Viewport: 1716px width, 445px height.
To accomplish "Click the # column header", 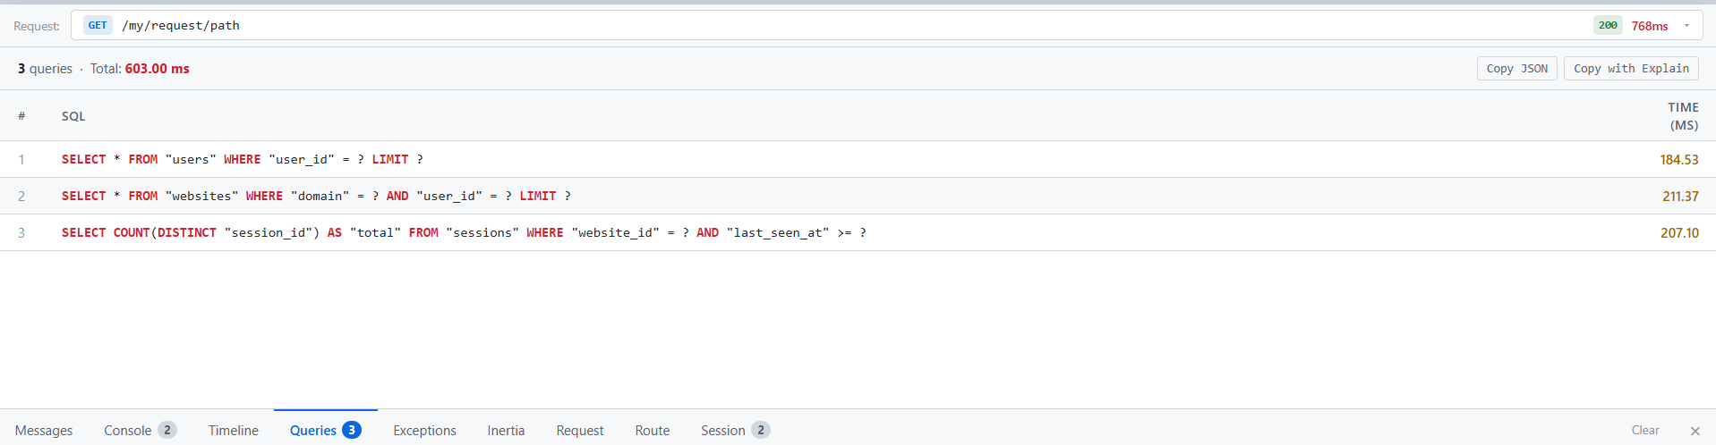I will pos(21,116).
